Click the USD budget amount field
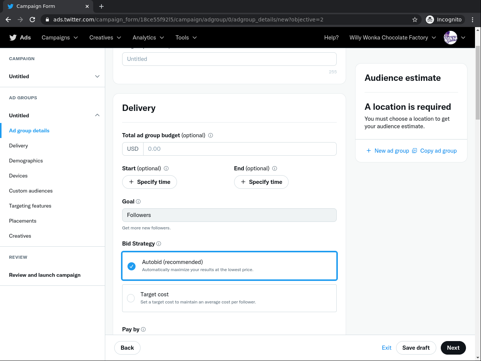 [x=240, y=149]
